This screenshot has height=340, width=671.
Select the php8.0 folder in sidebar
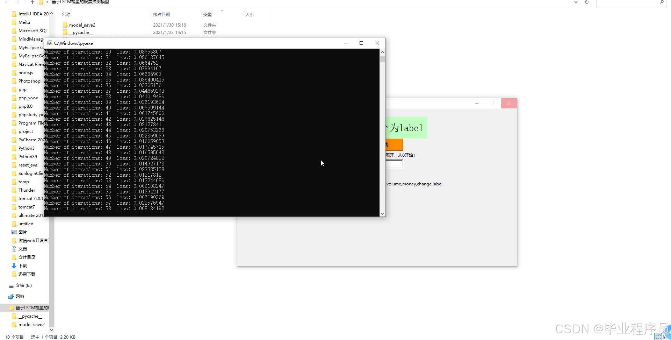coord(22,106)
